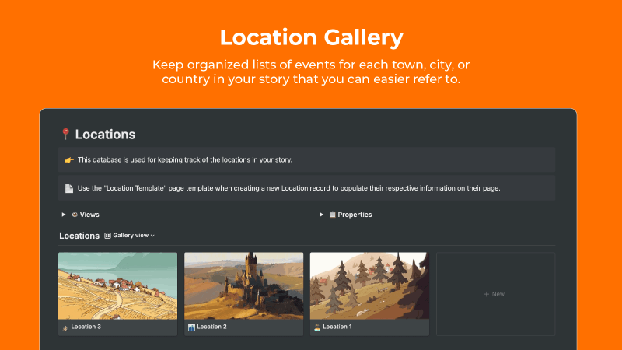The image size is (622, 350).
Task: Open the Location 1 forest thumbnail
Action: tap(369, 285)
